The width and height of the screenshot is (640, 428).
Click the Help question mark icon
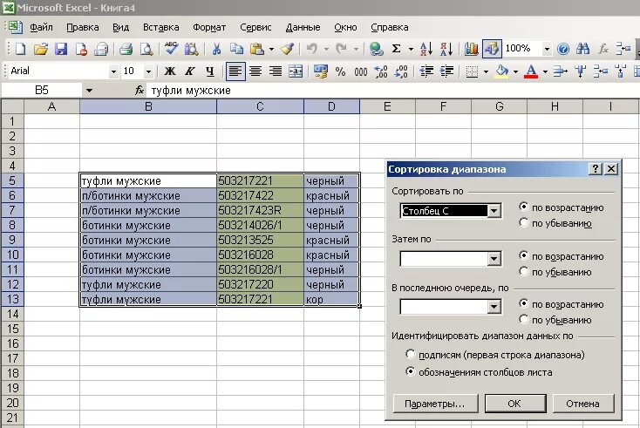[563, 49]
